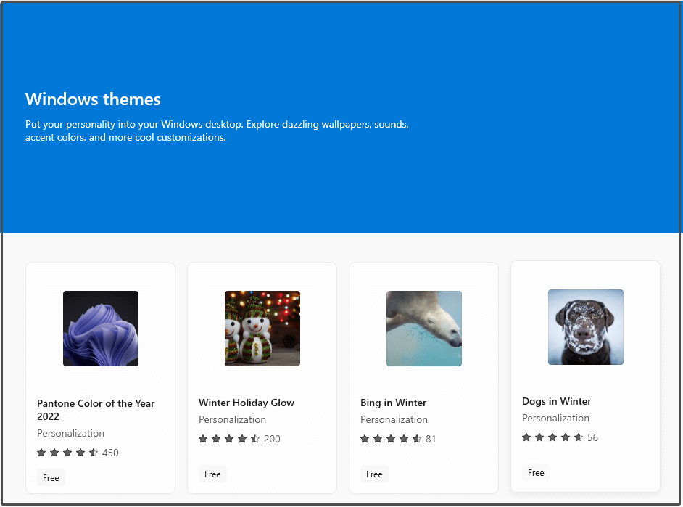Click the Windows themes banner heading
Screen dimensions: 683x507
click(93, 99)
